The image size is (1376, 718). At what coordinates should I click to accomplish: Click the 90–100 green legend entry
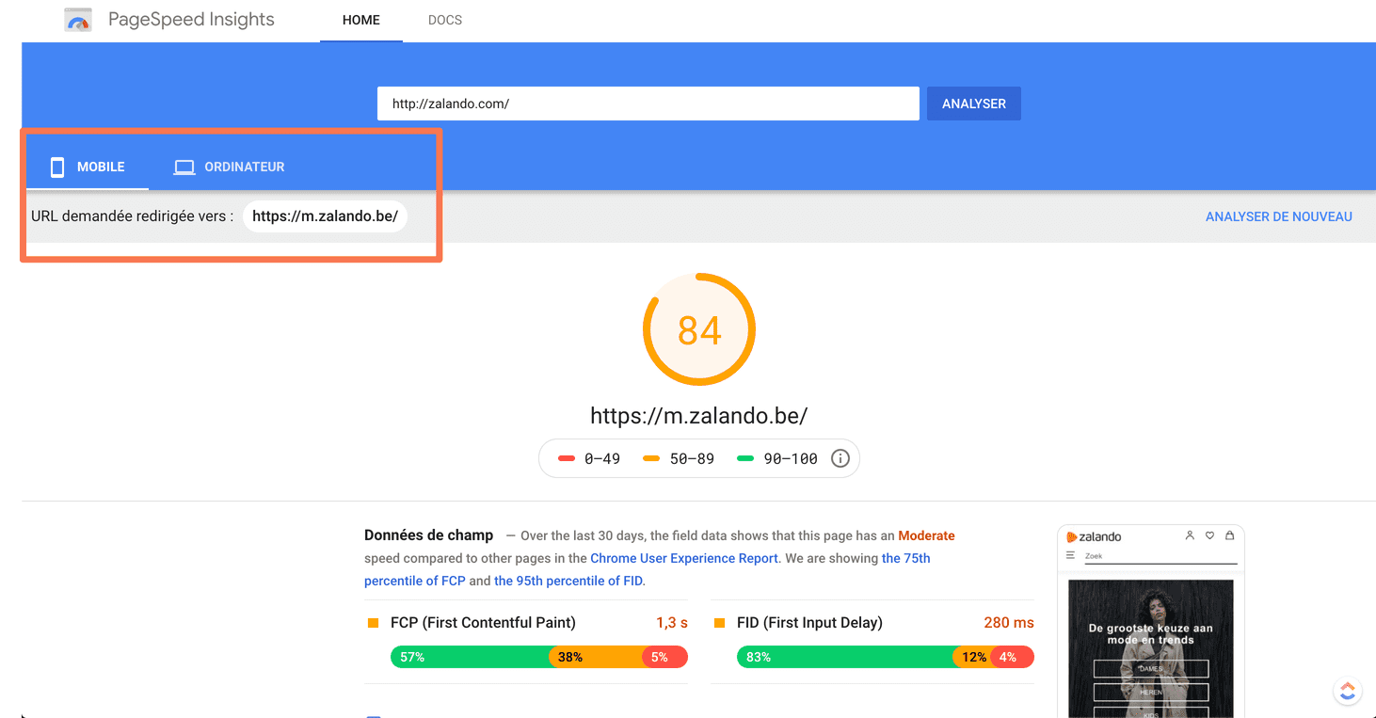(x=776, y=459)
